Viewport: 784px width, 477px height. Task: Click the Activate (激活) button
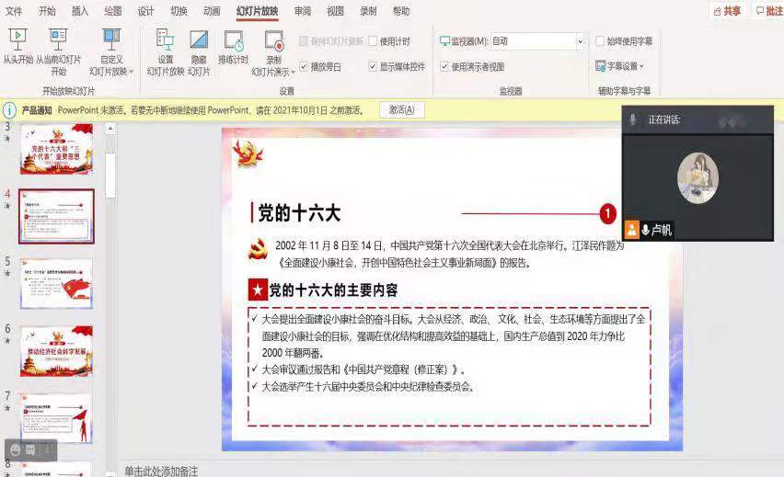click(401, 109)
